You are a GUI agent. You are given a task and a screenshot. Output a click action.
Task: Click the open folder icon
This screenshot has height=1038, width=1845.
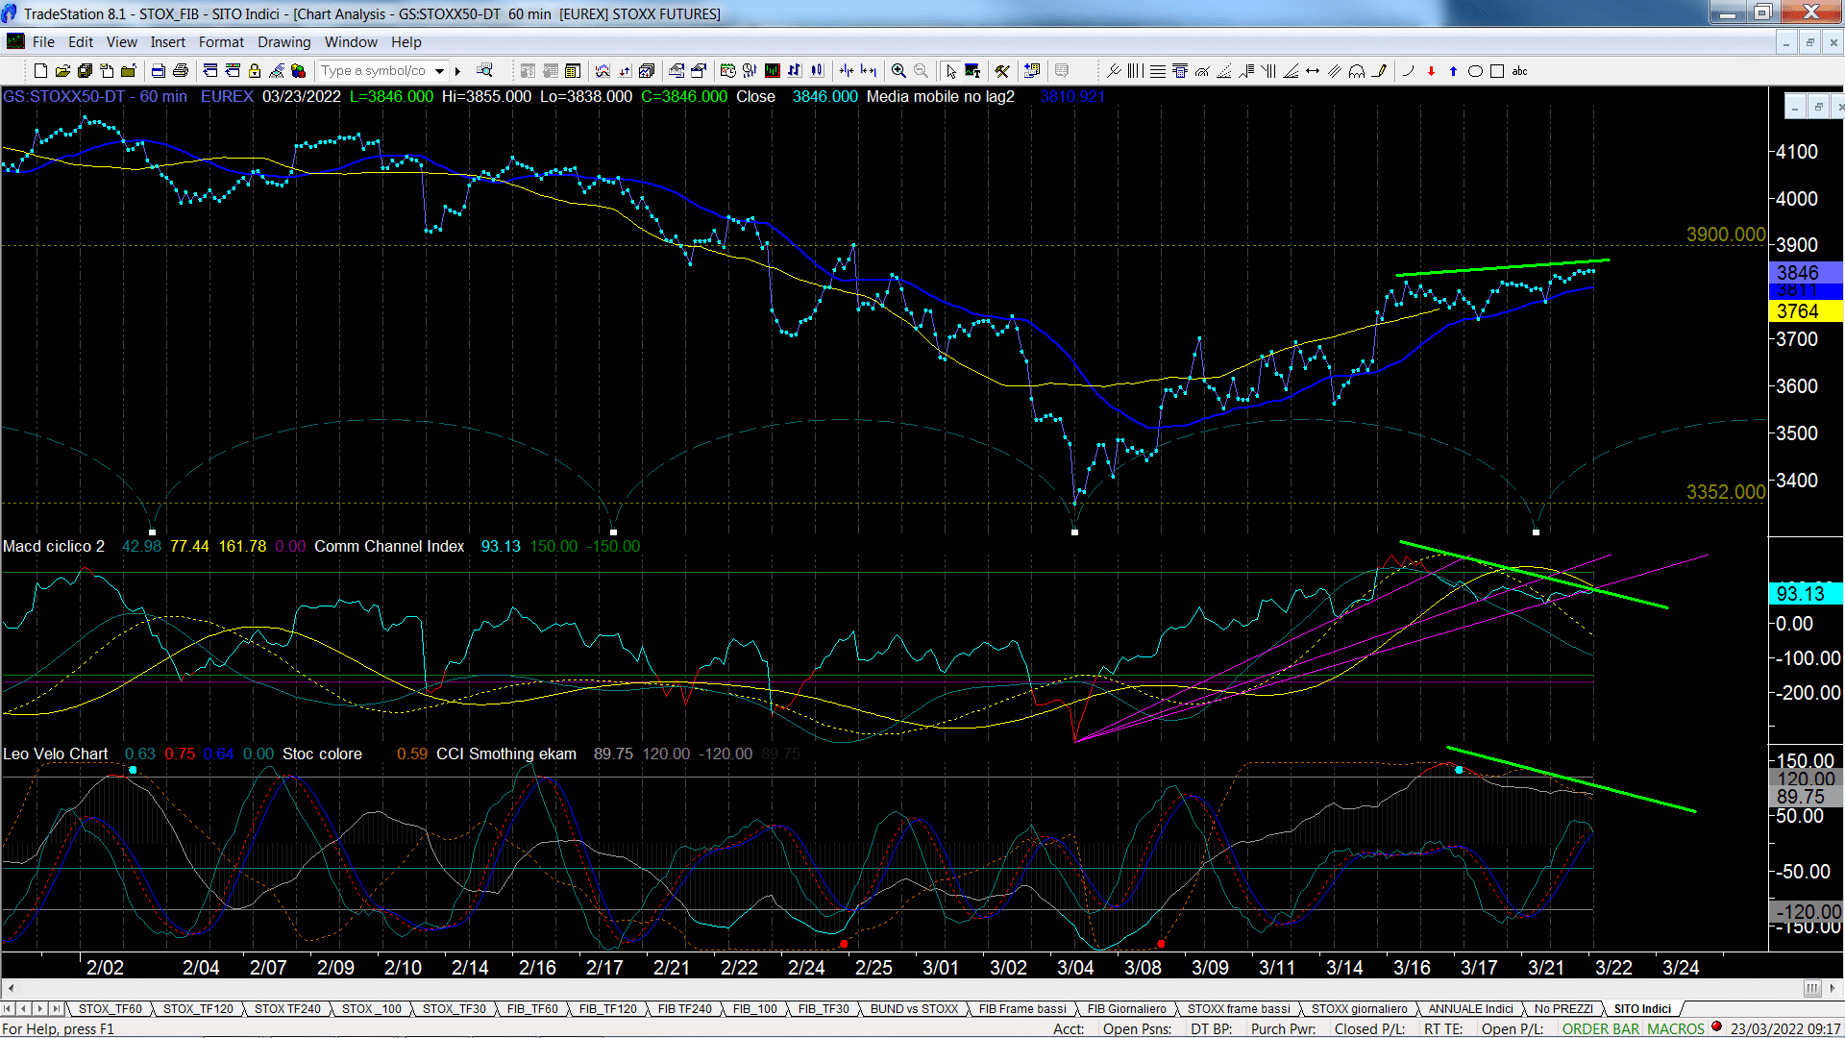[62, 71]
